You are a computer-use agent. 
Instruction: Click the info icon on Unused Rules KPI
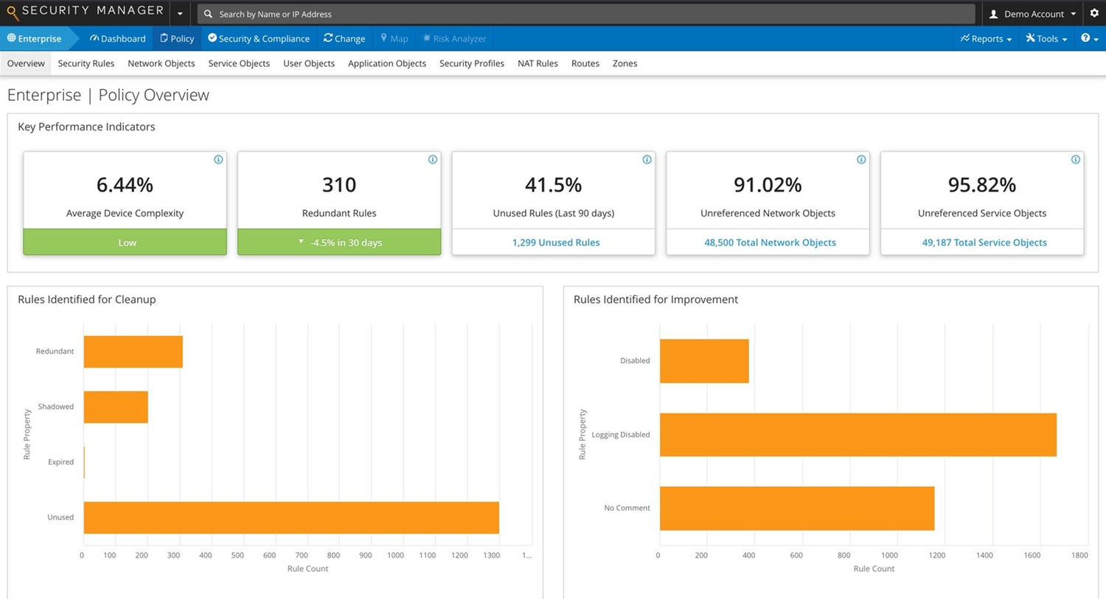coord(647,159)
